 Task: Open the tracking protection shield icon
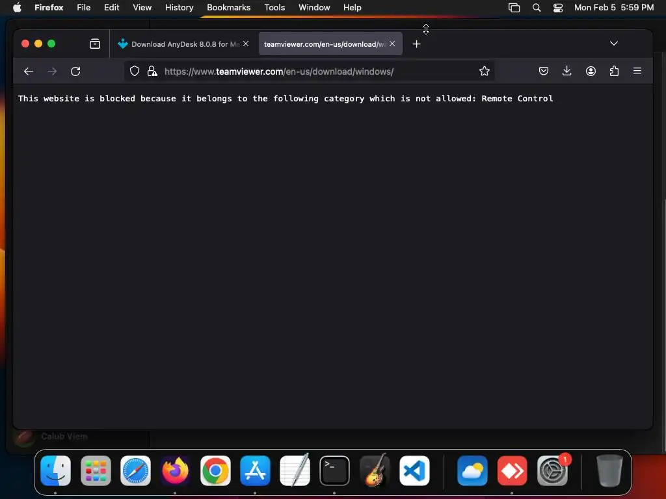tap(135, 71)
